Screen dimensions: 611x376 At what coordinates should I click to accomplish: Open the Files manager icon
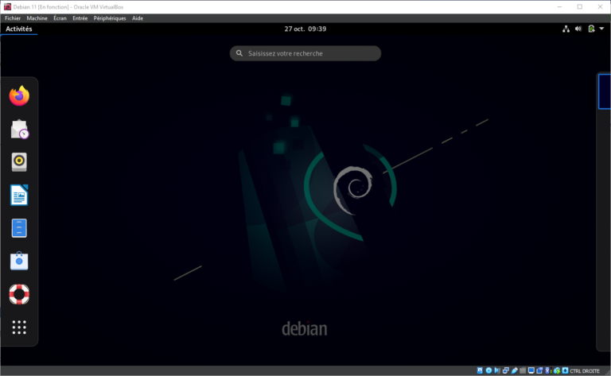(19, 228)
